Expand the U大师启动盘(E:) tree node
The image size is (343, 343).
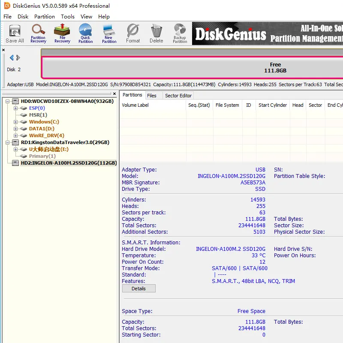pos(15,149)
